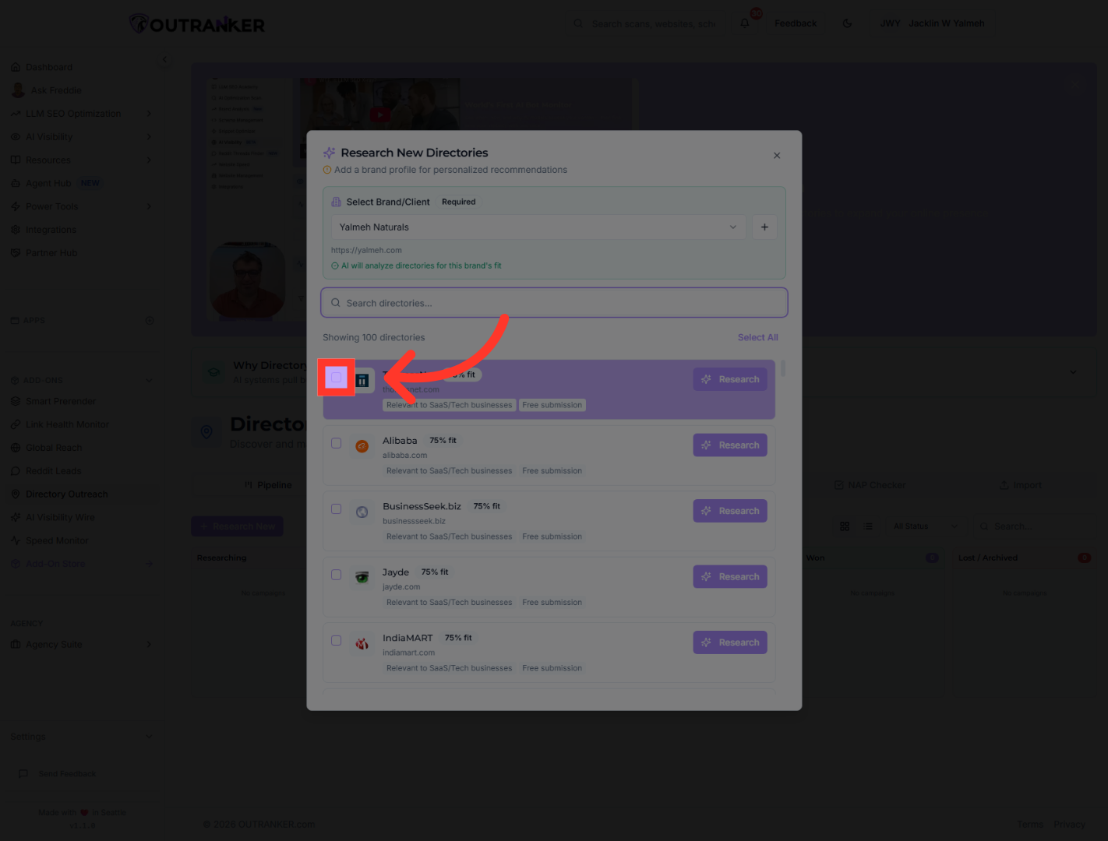The height and width of the screenshot is (841, 1108).
Task: Toggle dark mode moon icon
Action: point(848,23)
